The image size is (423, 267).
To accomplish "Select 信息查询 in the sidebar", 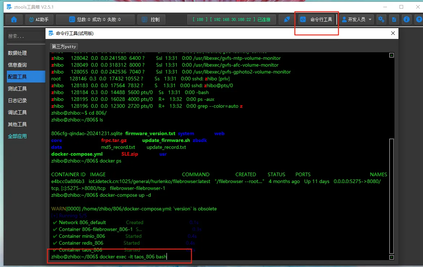I will point(17,65).
